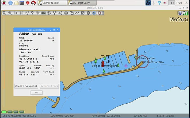Switch to OpenCPN 4.8.0 taskbar window
This screenshot has width=190, height=118.
point(52,3)
